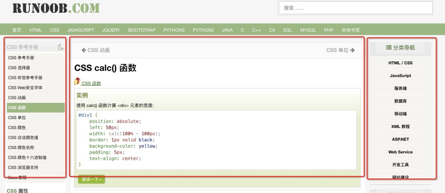Select CSS 听觉参考手册 in the sidebar
Image resolution: width=445 pixels, height=193 pixels.
(36, 78)
